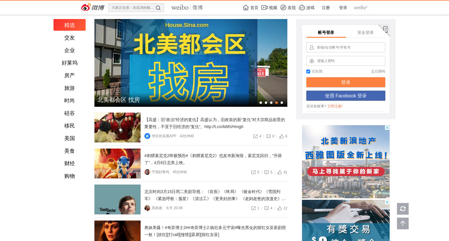Select 美食 category

pyautogui.click(x=70, y=151)
